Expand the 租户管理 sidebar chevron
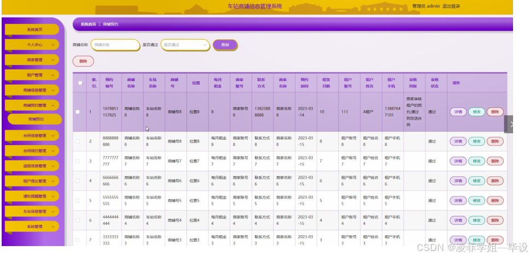530x257 pixels. tap(53, 75)
